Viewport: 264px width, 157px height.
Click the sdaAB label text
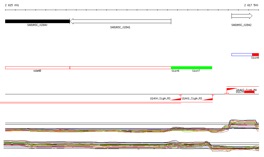37,71
